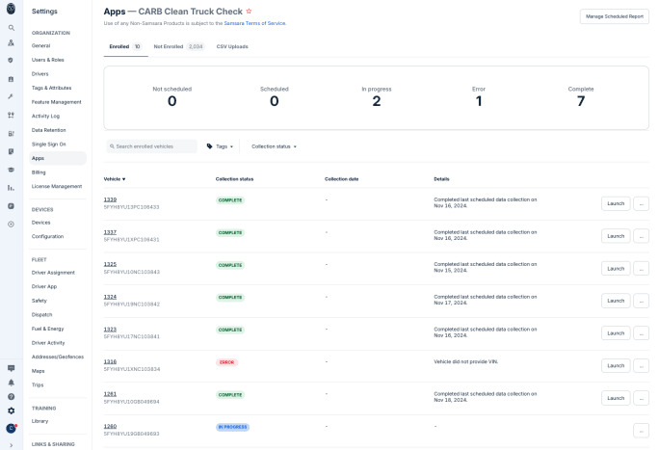Click the Search enrolled vehicles field
Screen dimensions: 659x450
pyautogui.click(x=152, y=146)
